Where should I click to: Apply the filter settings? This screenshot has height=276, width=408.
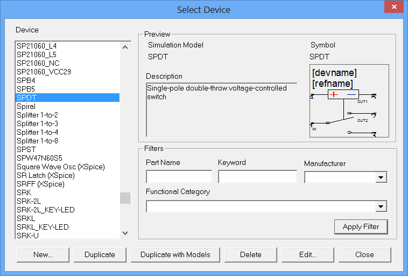pyautogui.click(x=361, y=227)
